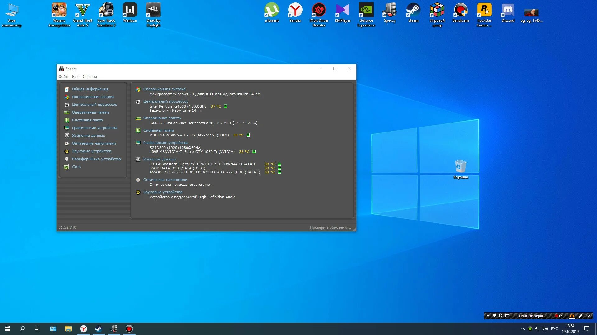Viewport: 597px width, 335px height.
Task: Switch to Speccy taskbar button
Action: click(x=114, y=329)
